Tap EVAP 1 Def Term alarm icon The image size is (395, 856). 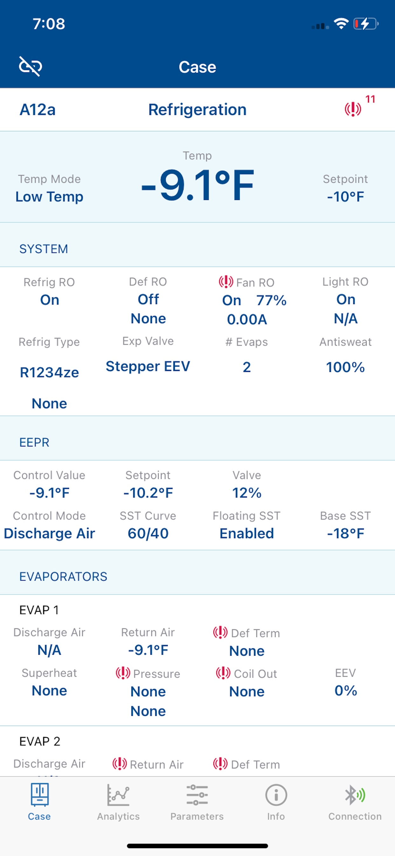tap(220, 632)
